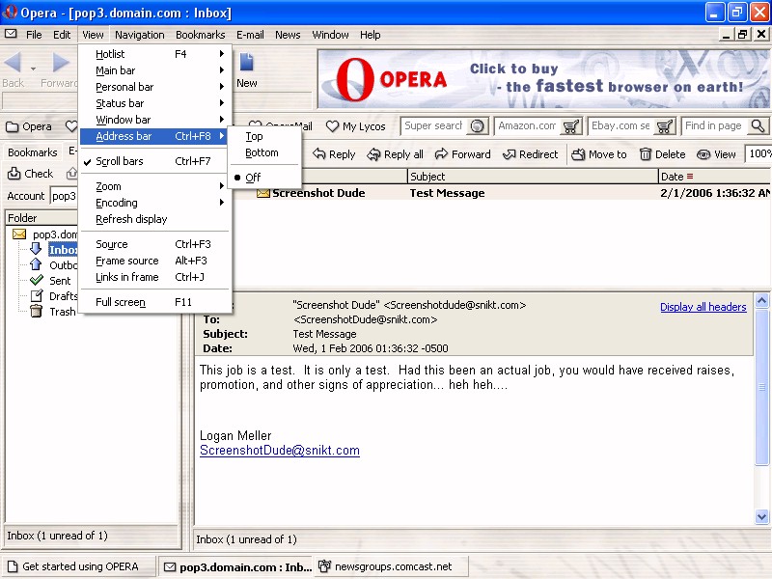Click the Redirect mail icon
Viewport: 772px width, 579px height.
509,154
